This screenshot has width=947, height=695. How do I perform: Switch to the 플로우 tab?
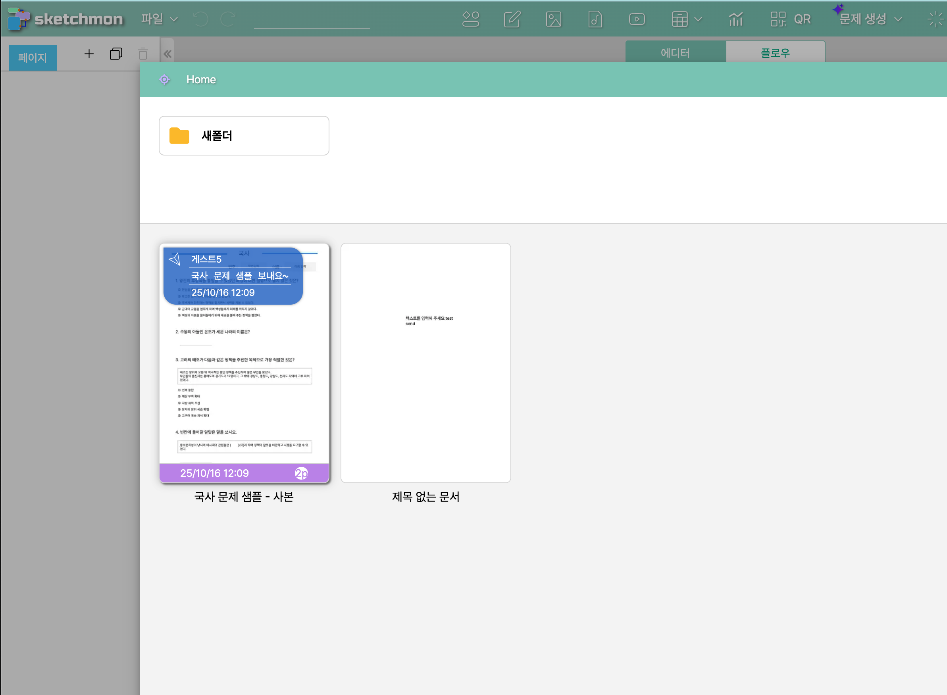coord(775,53)
